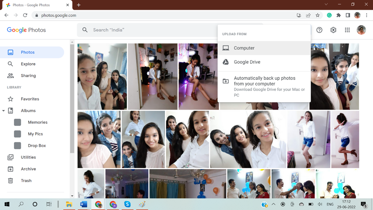
Task: Open the Memories album
Action: 38,122
